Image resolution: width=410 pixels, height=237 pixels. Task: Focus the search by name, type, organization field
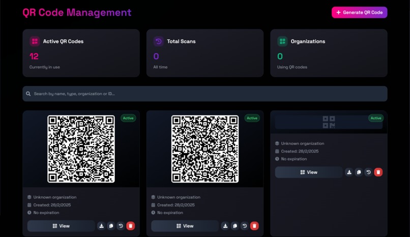click(x=204, y=94)
